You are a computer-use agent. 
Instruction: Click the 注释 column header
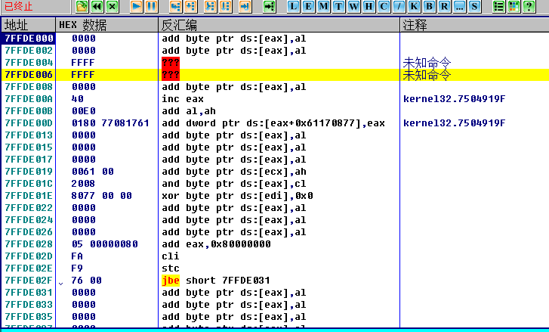tap(474, 25)
